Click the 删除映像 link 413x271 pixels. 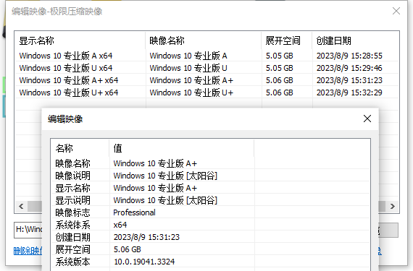click(28, 251)
